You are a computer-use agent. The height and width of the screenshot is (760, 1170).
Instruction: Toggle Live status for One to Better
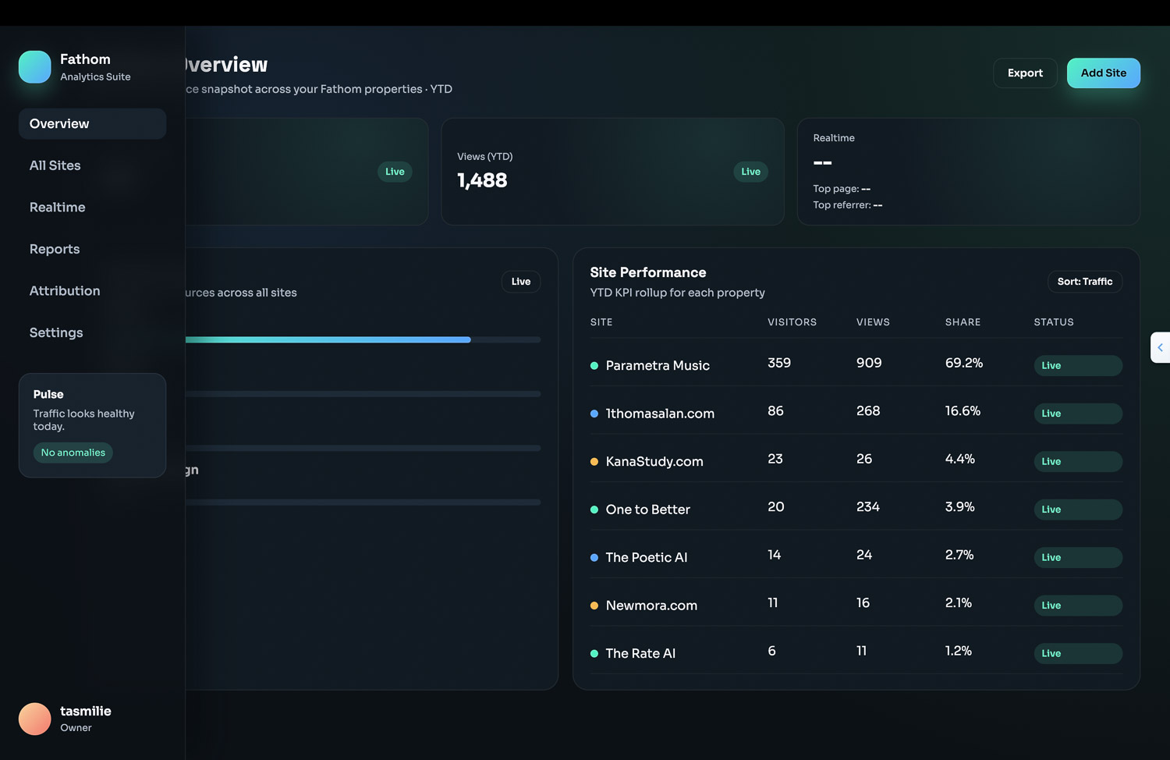pyautogui.click(x=1077, y=510)
